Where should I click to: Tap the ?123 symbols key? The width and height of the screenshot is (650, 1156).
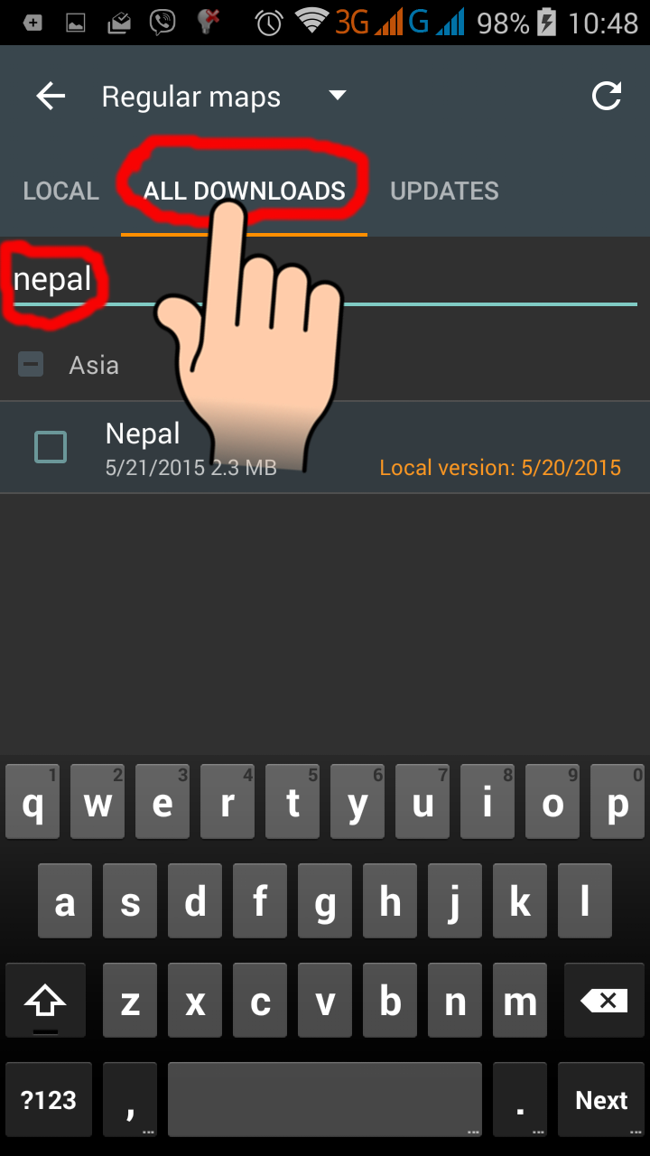pyautogui.click(x=49, y=1100)
